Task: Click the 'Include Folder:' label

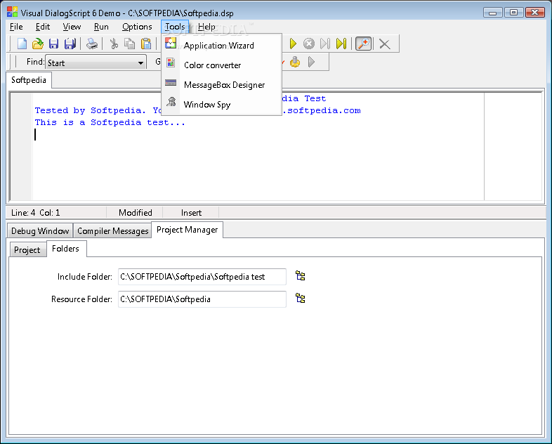Action: [85, 277]
